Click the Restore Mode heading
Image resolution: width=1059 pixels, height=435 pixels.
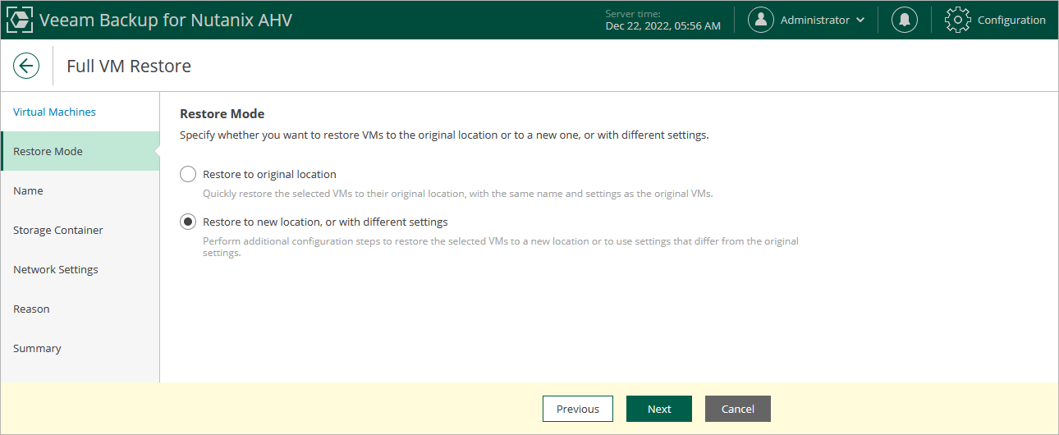tap(222, 114)
